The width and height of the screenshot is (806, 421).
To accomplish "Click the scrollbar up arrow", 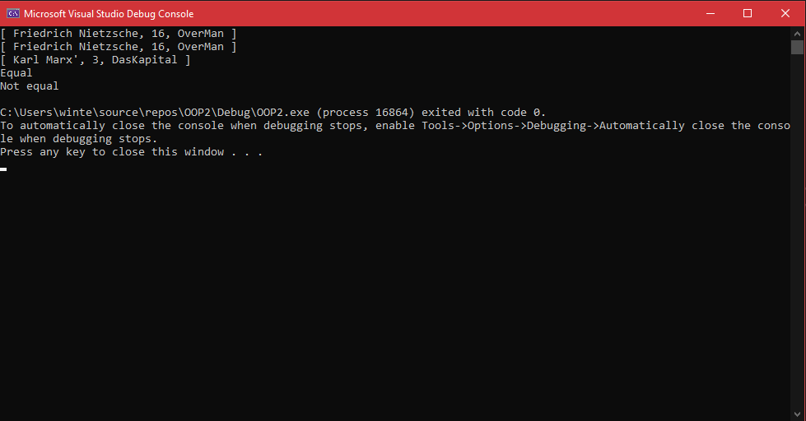I will (797, 34).
